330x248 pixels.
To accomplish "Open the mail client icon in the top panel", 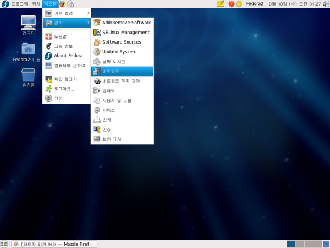I will 70,4.
